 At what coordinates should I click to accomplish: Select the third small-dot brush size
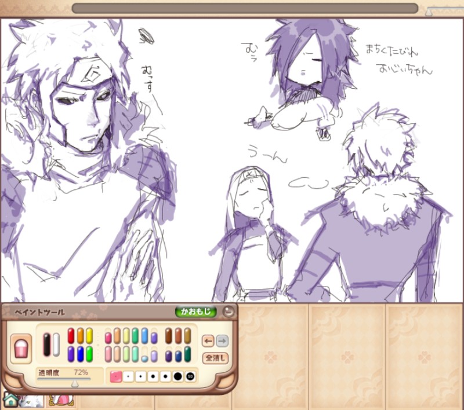pos(140,376)
